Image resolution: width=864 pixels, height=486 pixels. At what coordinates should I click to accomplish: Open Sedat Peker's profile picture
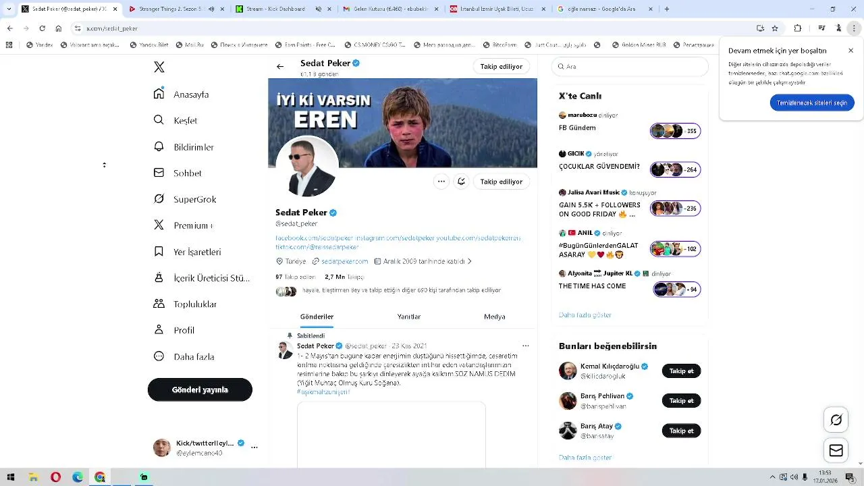coord(307,167)
